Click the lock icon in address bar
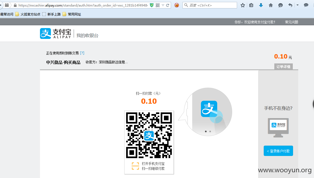The image size is (314, 178). 15,5
